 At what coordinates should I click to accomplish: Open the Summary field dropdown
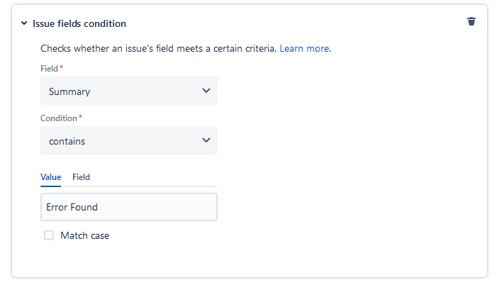(128, 91)
